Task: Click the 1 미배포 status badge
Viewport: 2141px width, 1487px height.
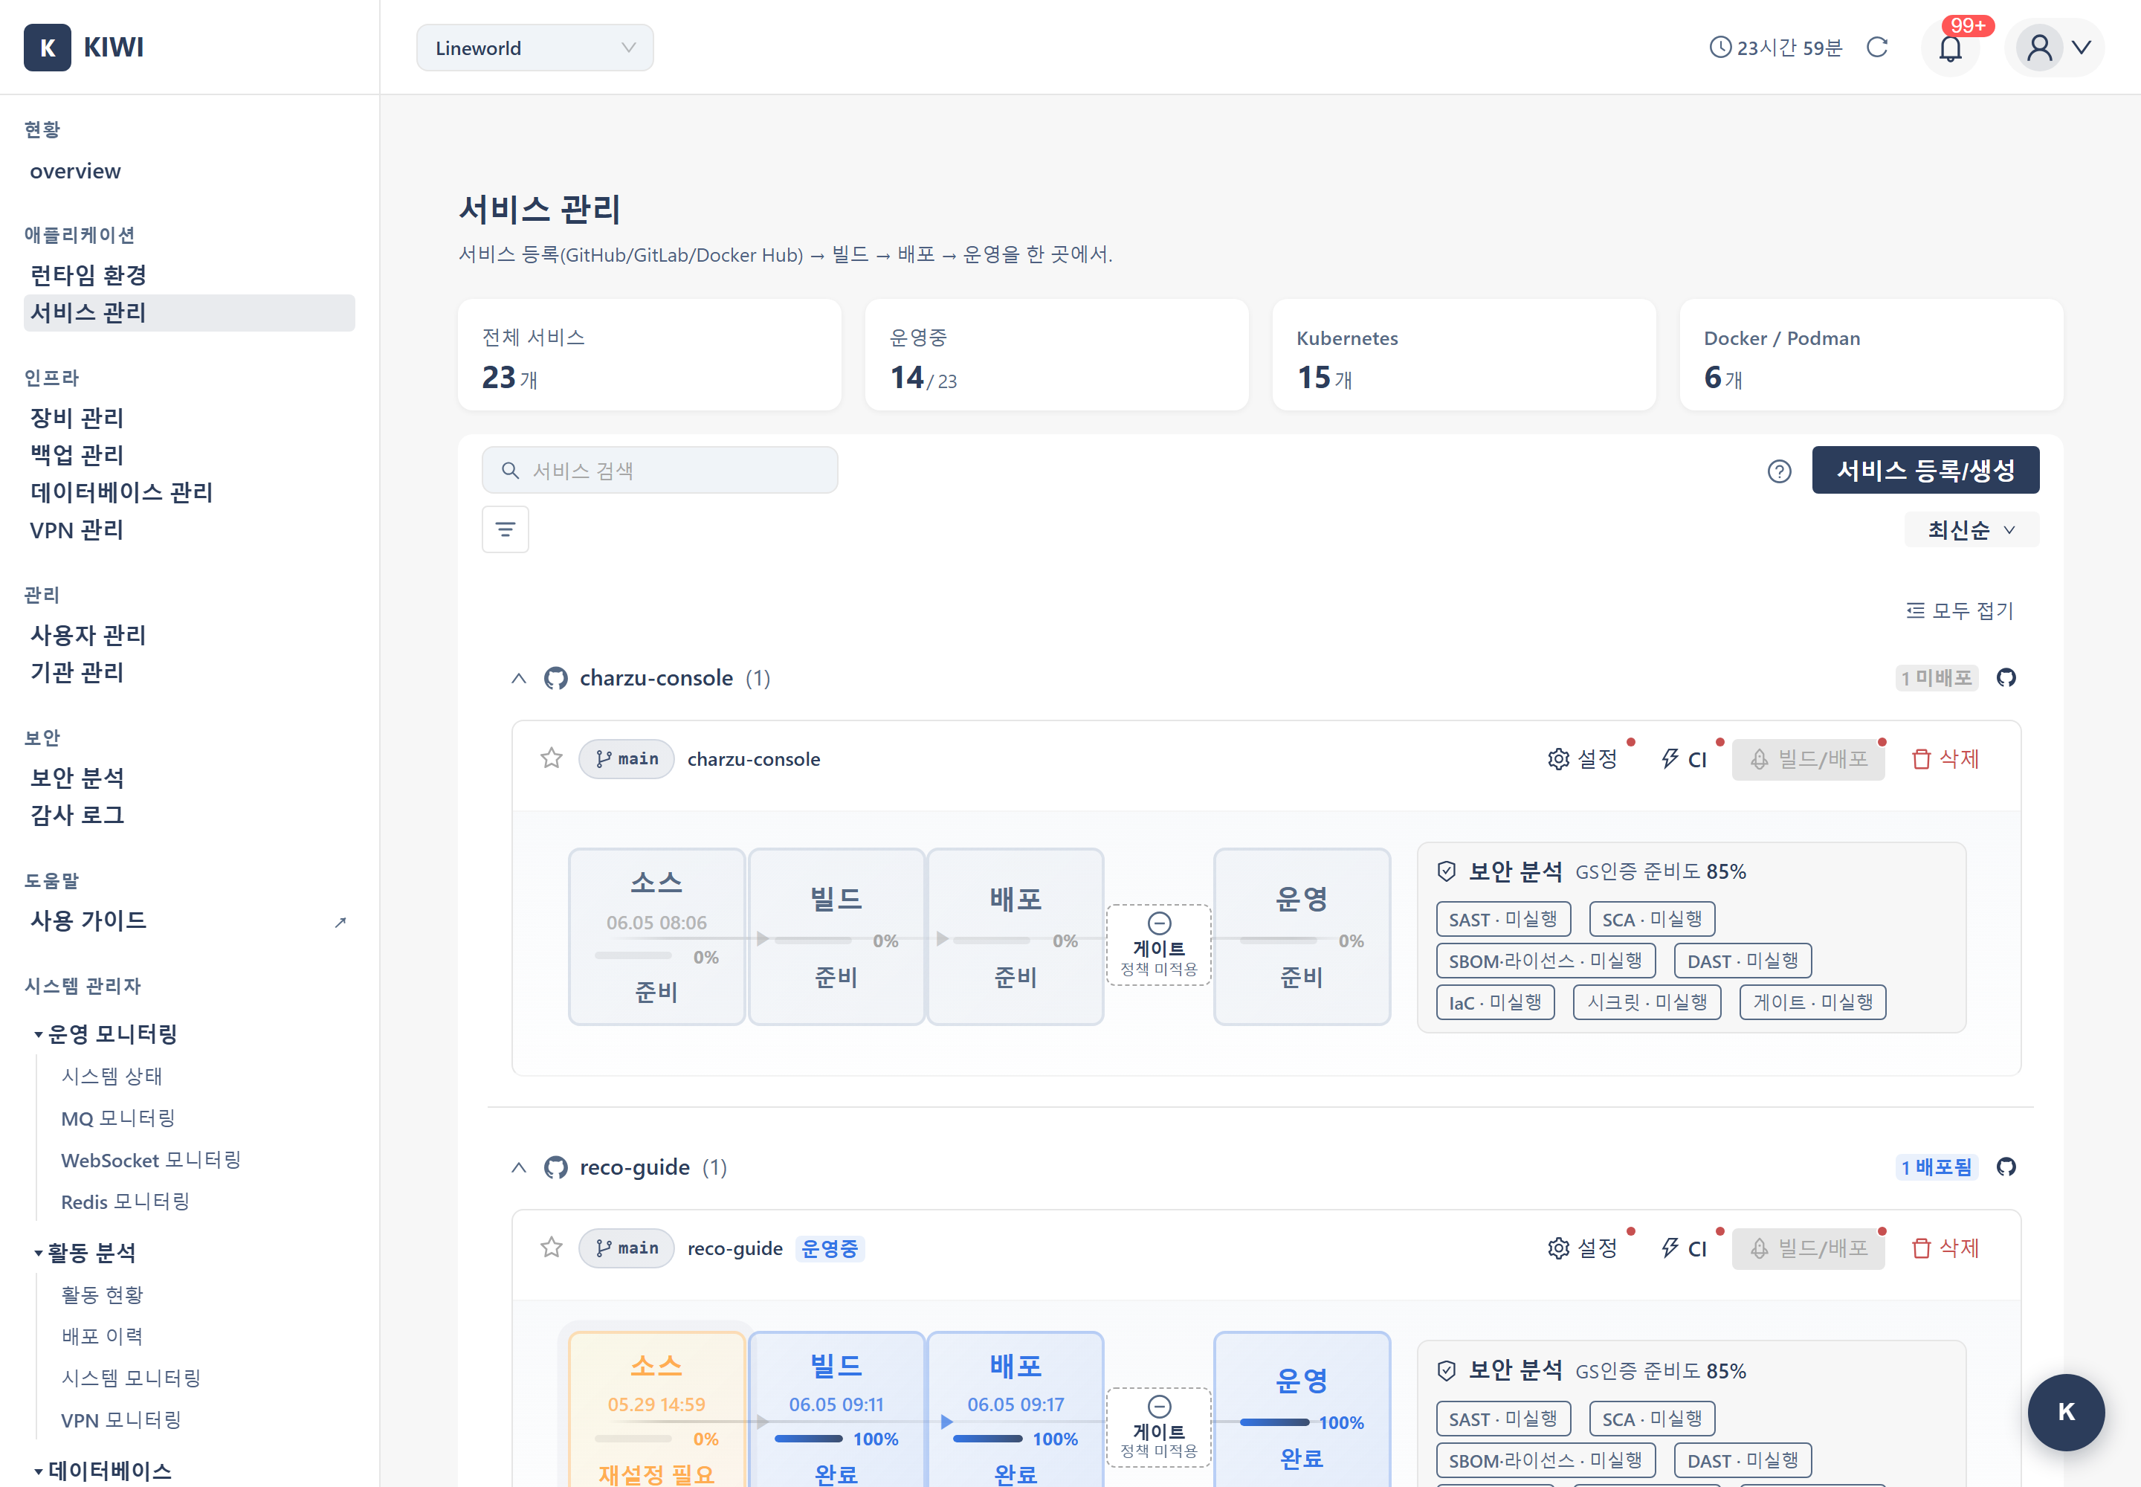Action: pyautogui.click(x=1936, y=677)
